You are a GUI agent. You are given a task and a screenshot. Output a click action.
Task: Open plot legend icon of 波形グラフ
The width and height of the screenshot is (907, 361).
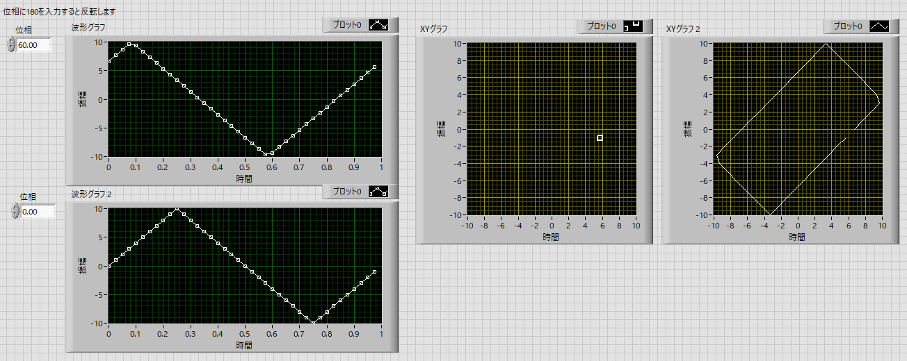tap(378, 26)
